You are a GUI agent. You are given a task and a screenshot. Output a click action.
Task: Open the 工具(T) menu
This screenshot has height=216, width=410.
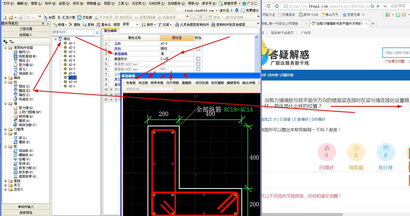[123, 3]
